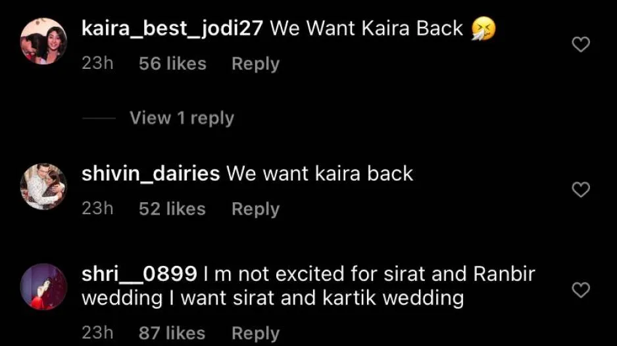Reply to the "We Want Kaira Back" emoji comment
The width and height of the screenshot is (617, 346).
coord(256,64)
